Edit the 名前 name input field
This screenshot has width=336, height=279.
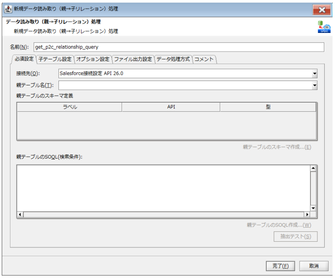coord(179,47)
